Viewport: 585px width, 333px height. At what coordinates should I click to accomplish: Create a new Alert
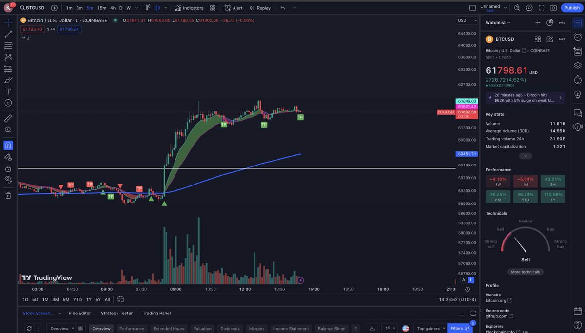[x=234, y=8]
